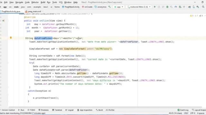
Task: Open the Help menu
Action: click(x=75, y=2)
